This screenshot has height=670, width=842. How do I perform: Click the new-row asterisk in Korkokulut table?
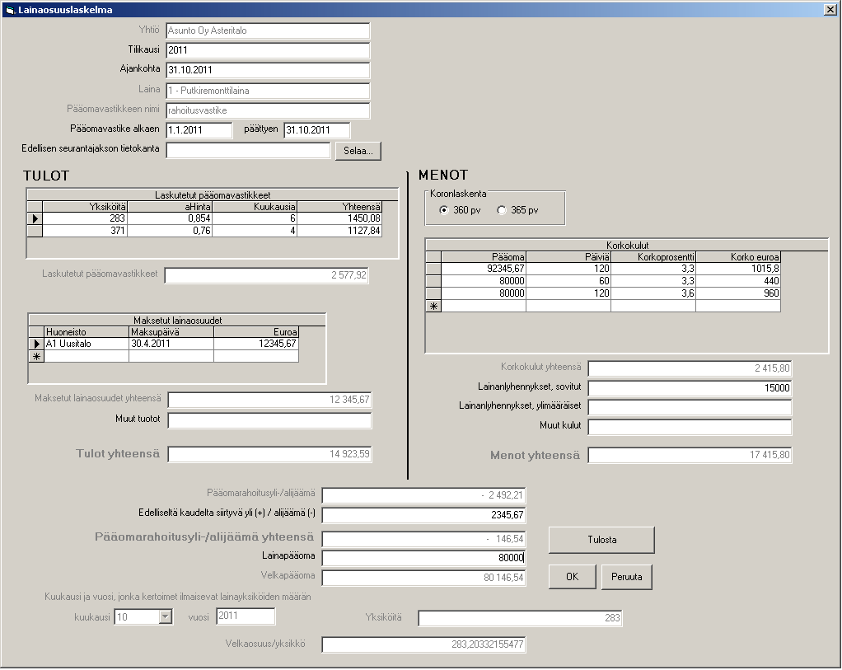click(433, 307)
